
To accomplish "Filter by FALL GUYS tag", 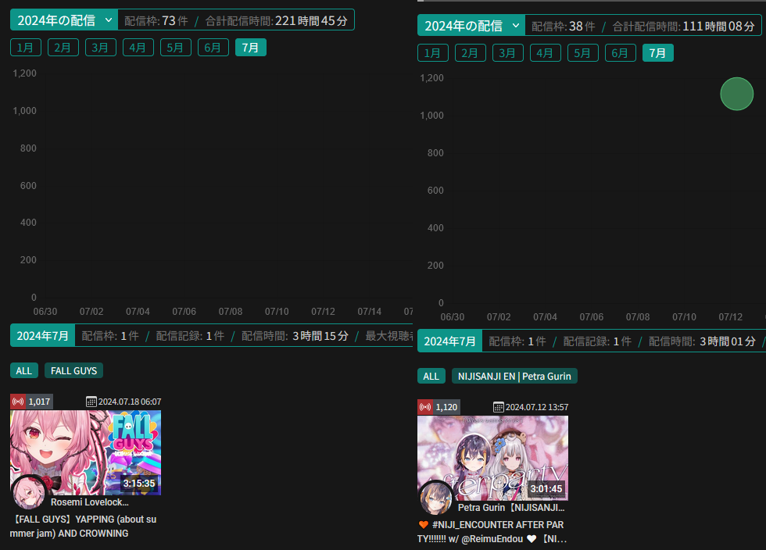I will [73, 371].
